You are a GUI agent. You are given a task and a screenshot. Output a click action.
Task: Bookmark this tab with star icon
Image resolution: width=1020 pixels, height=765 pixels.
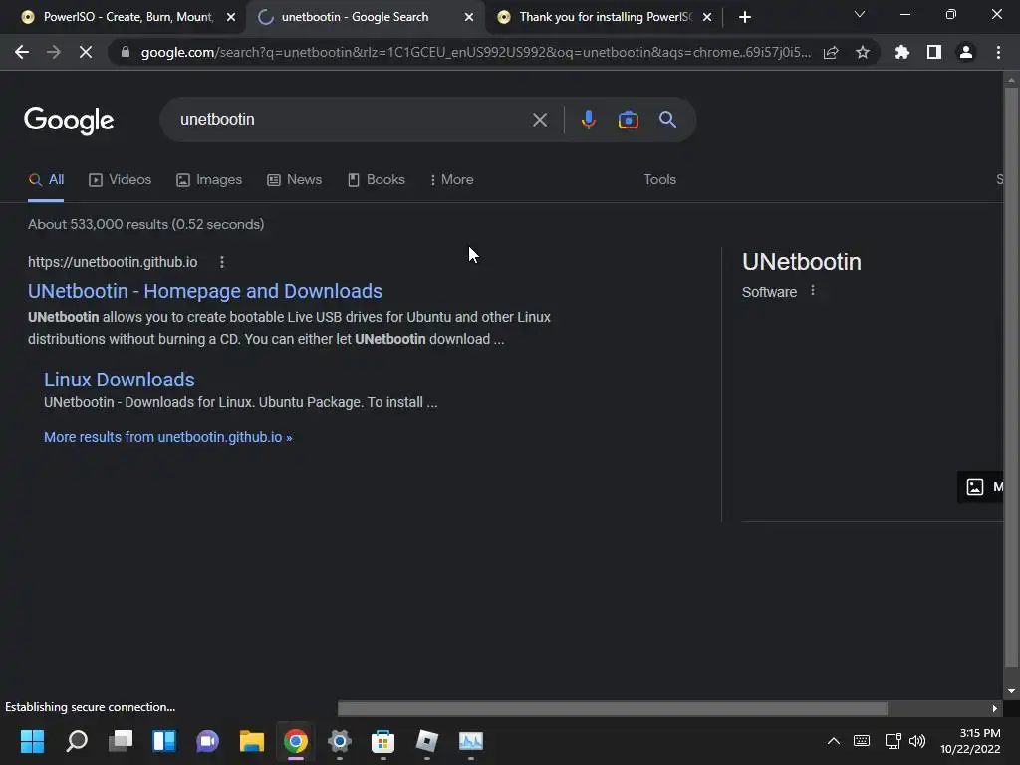863,52
